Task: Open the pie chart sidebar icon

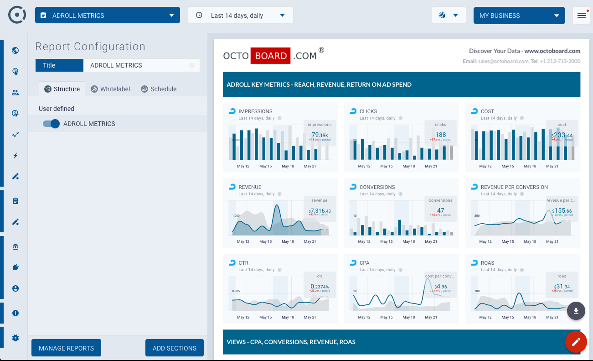Action: pyautogui.click(x=15, y=114)
